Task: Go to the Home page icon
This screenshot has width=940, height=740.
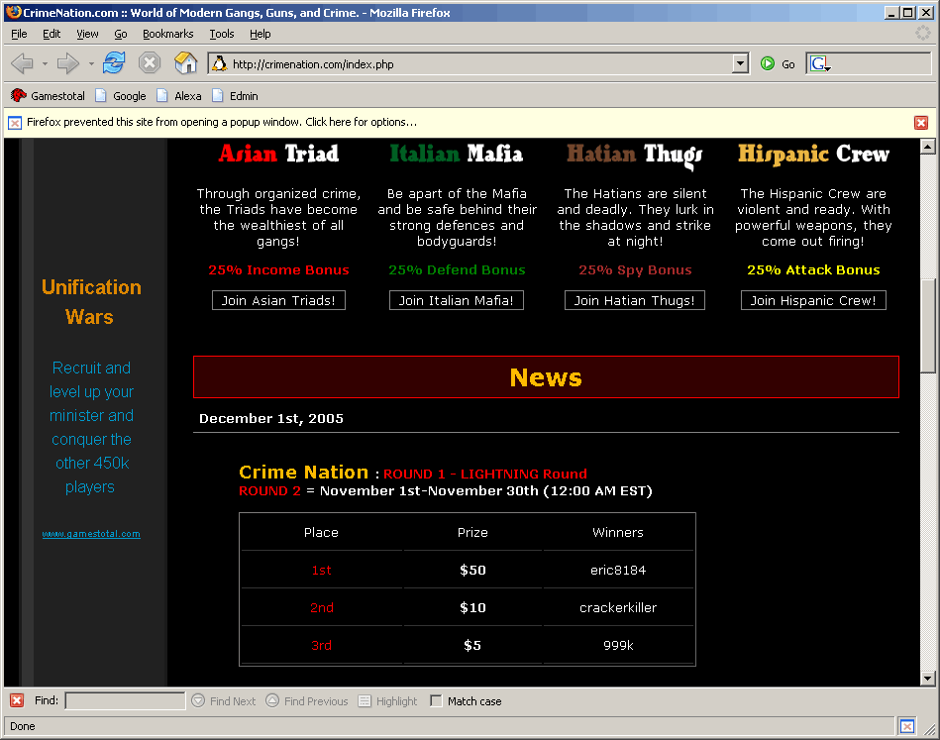Action: point(185,63)
